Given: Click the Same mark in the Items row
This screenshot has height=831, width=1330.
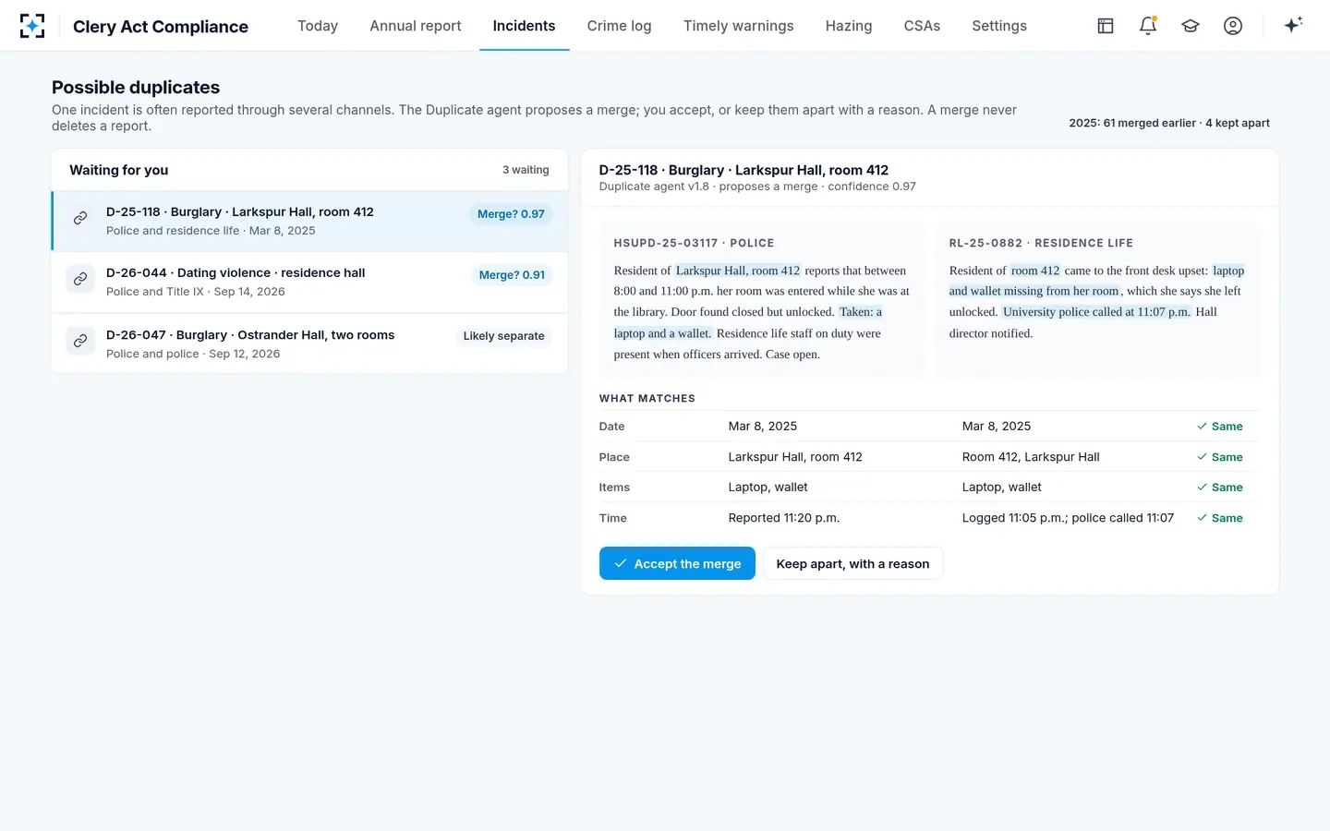Looking at the screenshot, I should tap(1219, 488).
